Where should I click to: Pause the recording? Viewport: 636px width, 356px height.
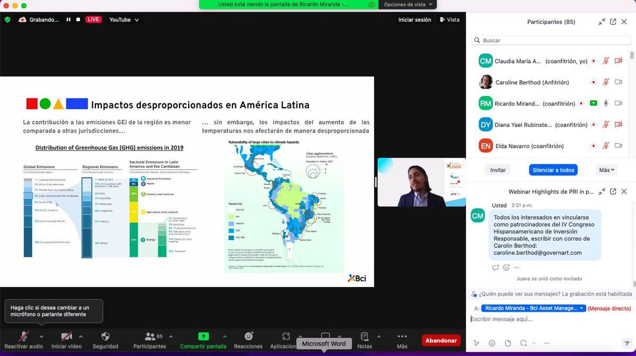point(68,20)
